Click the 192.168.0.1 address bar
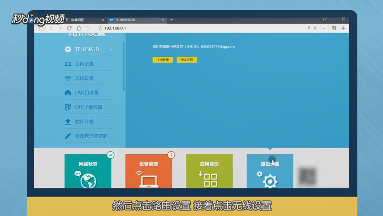Image resolution: width=383 pixels, height=216 pixels. click(x=200, y=28)
